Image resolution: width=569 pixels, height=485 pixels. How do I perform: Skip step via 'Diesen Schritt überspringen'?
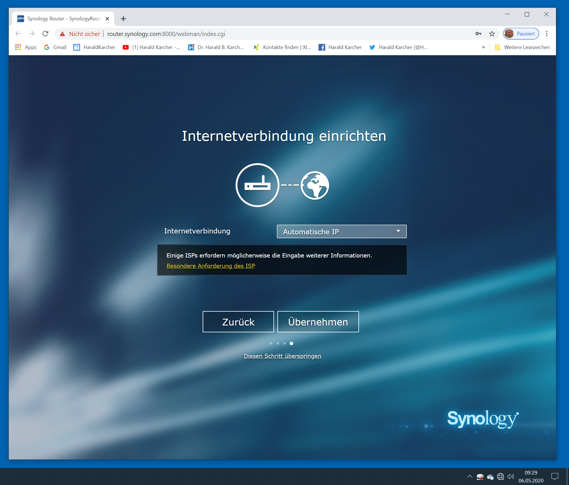click(282, 356)
